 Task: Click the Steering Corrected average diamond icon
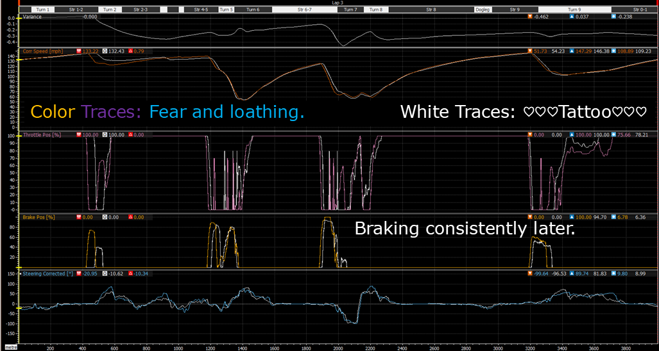pyautogui.click(x=615, y=273)
